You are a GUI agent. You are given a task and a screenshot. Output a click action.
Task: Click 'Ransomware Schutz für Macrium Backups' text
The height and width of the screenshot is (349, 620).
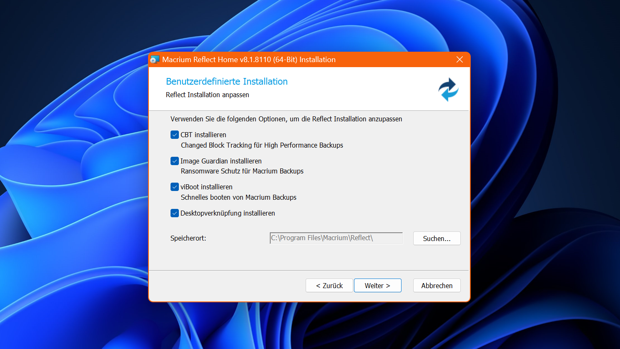point(242,171)
